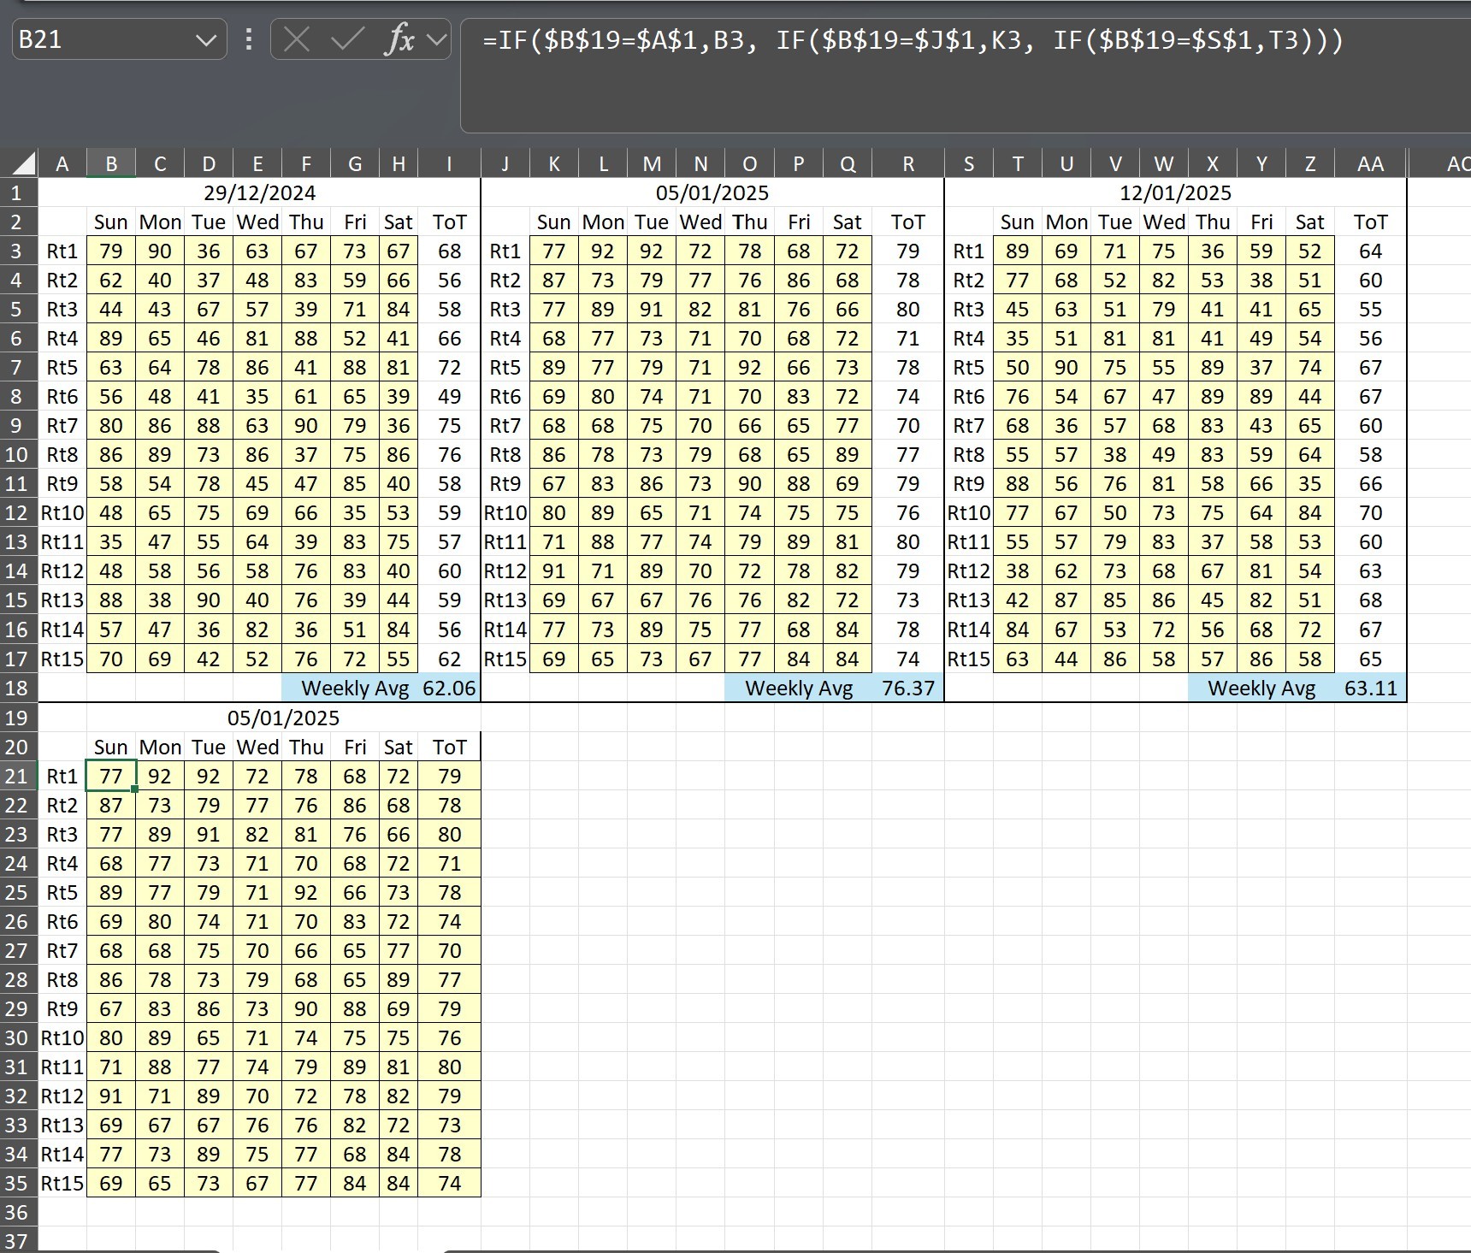Select active cell B21 containing 77

click(x=111, y=776)
